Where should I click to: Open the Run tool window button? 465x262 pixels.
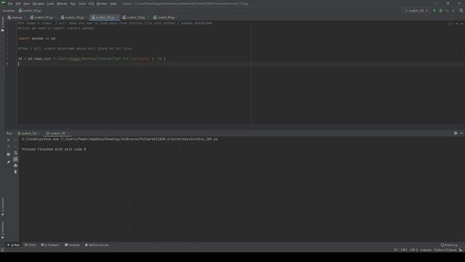[x=14, y=245]
